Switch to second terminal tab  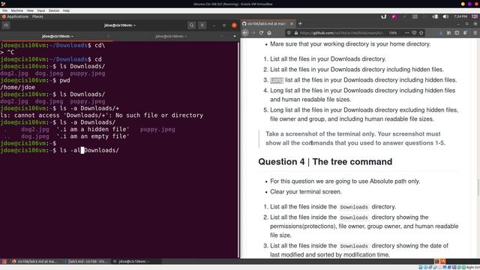click(x=171, y=36)
